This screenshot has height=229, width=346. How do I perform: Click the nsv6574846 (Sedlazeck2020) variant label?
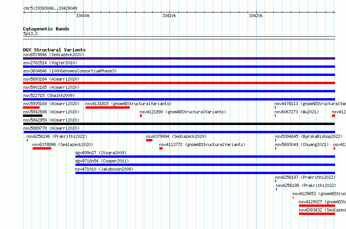click(54, 55)
